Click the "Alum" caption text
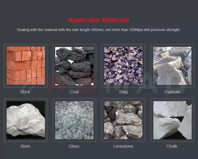This screenshot has width=198, height=159. tap(25, 146)
